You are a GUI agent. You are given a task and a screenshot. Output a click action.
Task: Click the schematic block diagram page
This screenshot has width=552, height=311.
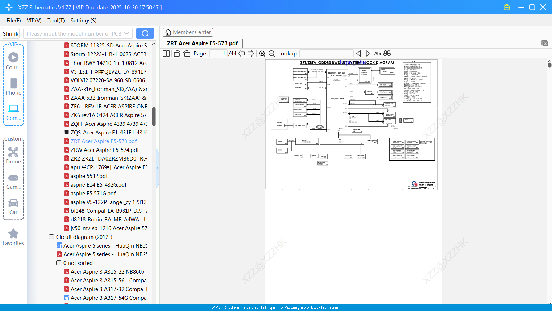(351, 124)
